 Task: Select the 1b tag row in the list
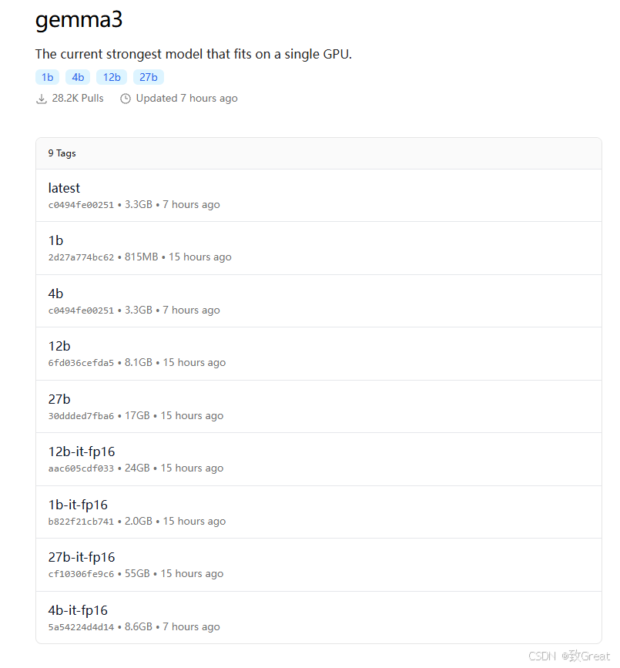click(x=55, y=240)
